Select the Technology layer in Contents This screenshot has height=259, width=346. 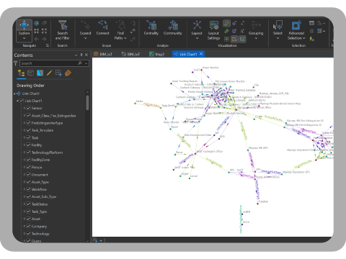(40, 234)
